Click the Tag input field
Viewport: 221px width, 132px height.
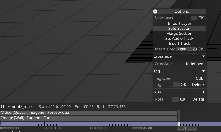coord(176,85)
